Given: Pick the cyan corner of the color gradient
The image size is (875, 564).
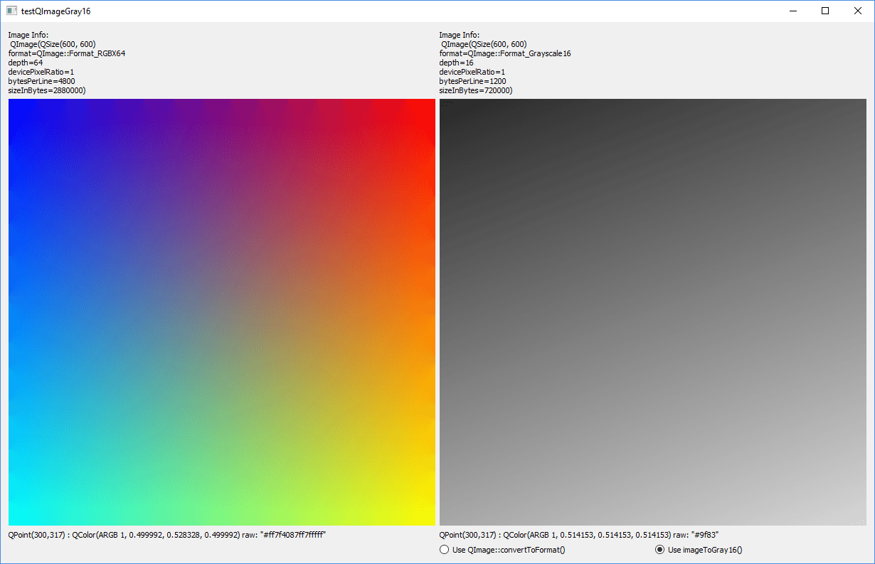Looking at the screenshot, I should coord(13,521).
